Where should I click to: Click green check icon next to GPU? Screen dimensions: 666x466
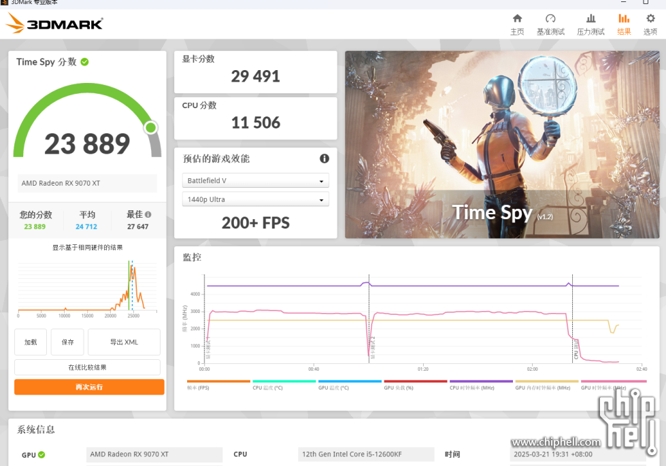[41, 454]
